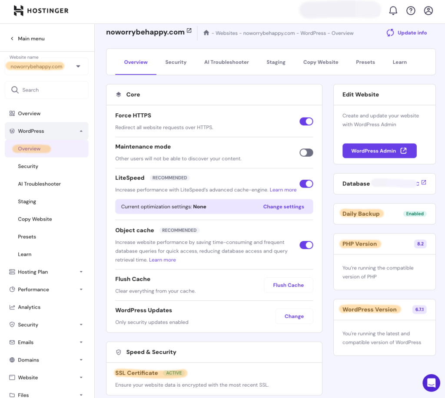
Task: Click the back chevron beside Main menu
Action: pos(12,39)
